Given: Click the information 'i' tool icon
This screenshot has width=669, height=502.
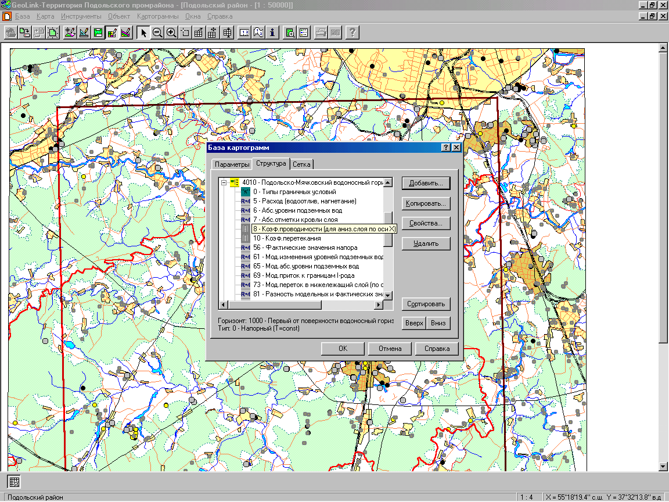Looking at the screenshot, I should click(x=272, y=33).
